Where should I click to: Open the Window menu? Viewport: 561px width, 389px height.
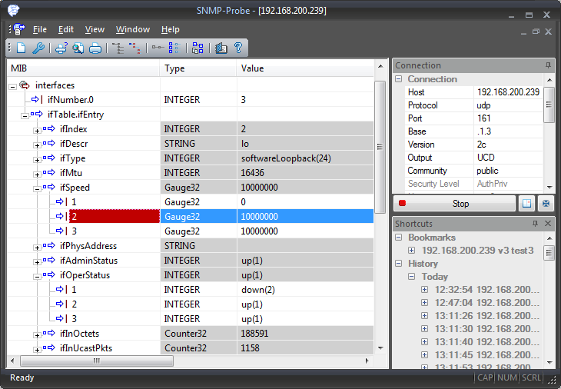point(133,29)
